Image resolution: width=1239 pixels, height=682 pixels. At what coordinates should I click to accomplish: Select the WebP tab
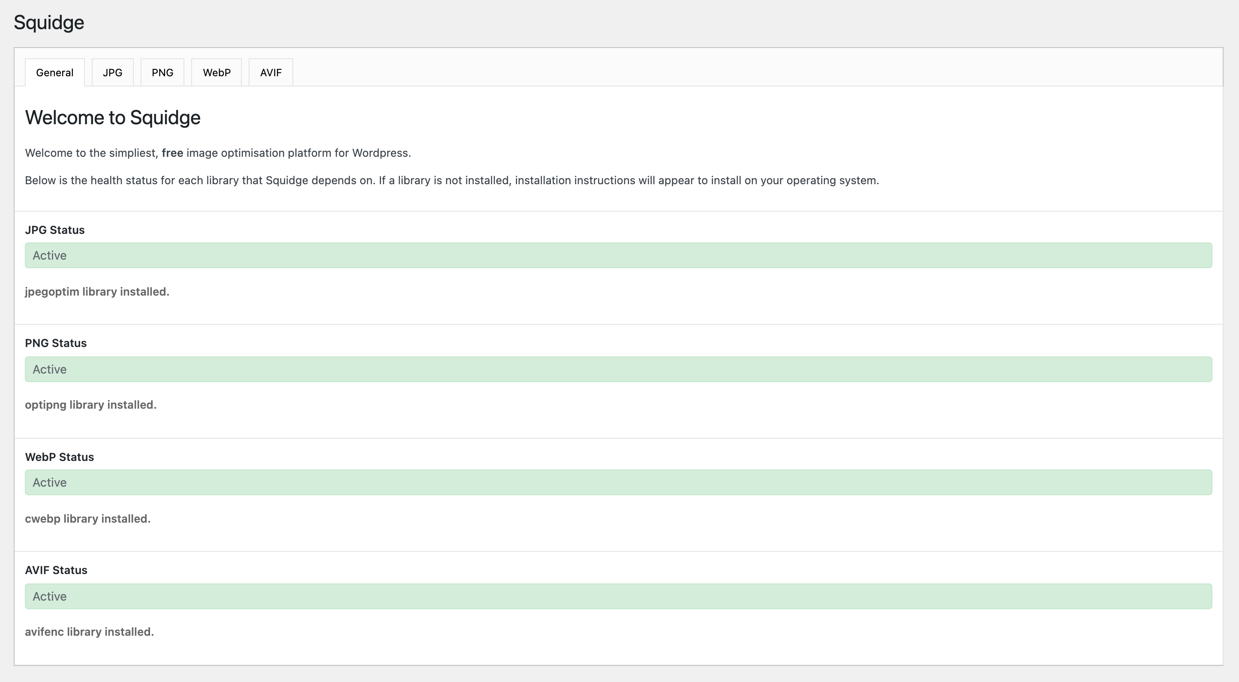(217, 72)
